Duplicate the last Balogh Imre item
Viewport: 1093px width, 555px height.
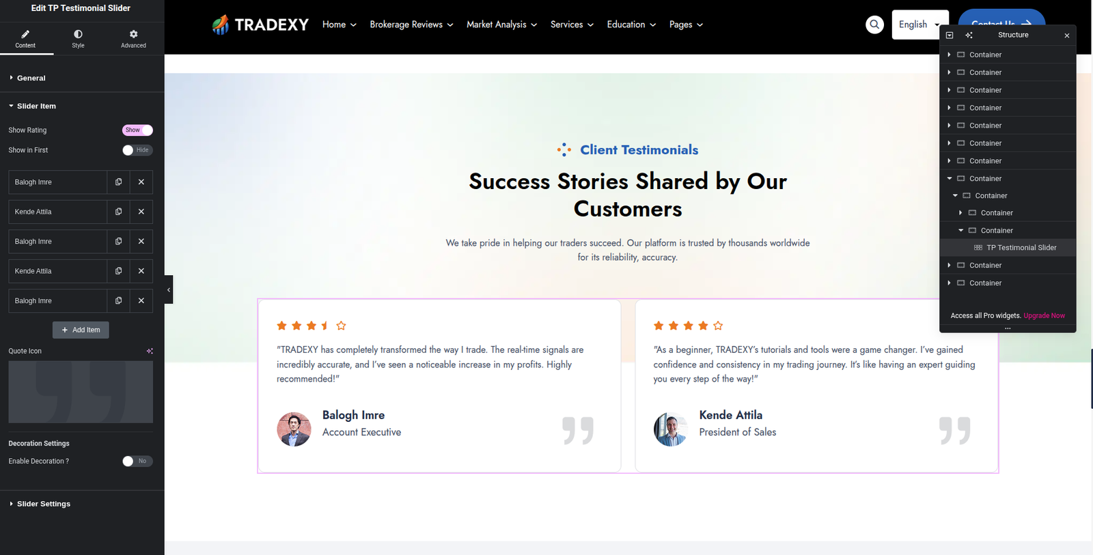pyautogui.click(x=119, y=300)
